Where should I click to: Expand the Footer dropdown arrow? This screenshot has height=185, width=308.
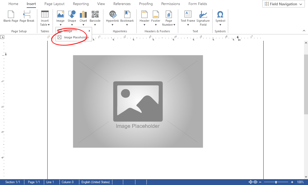[x=156, y=25]
